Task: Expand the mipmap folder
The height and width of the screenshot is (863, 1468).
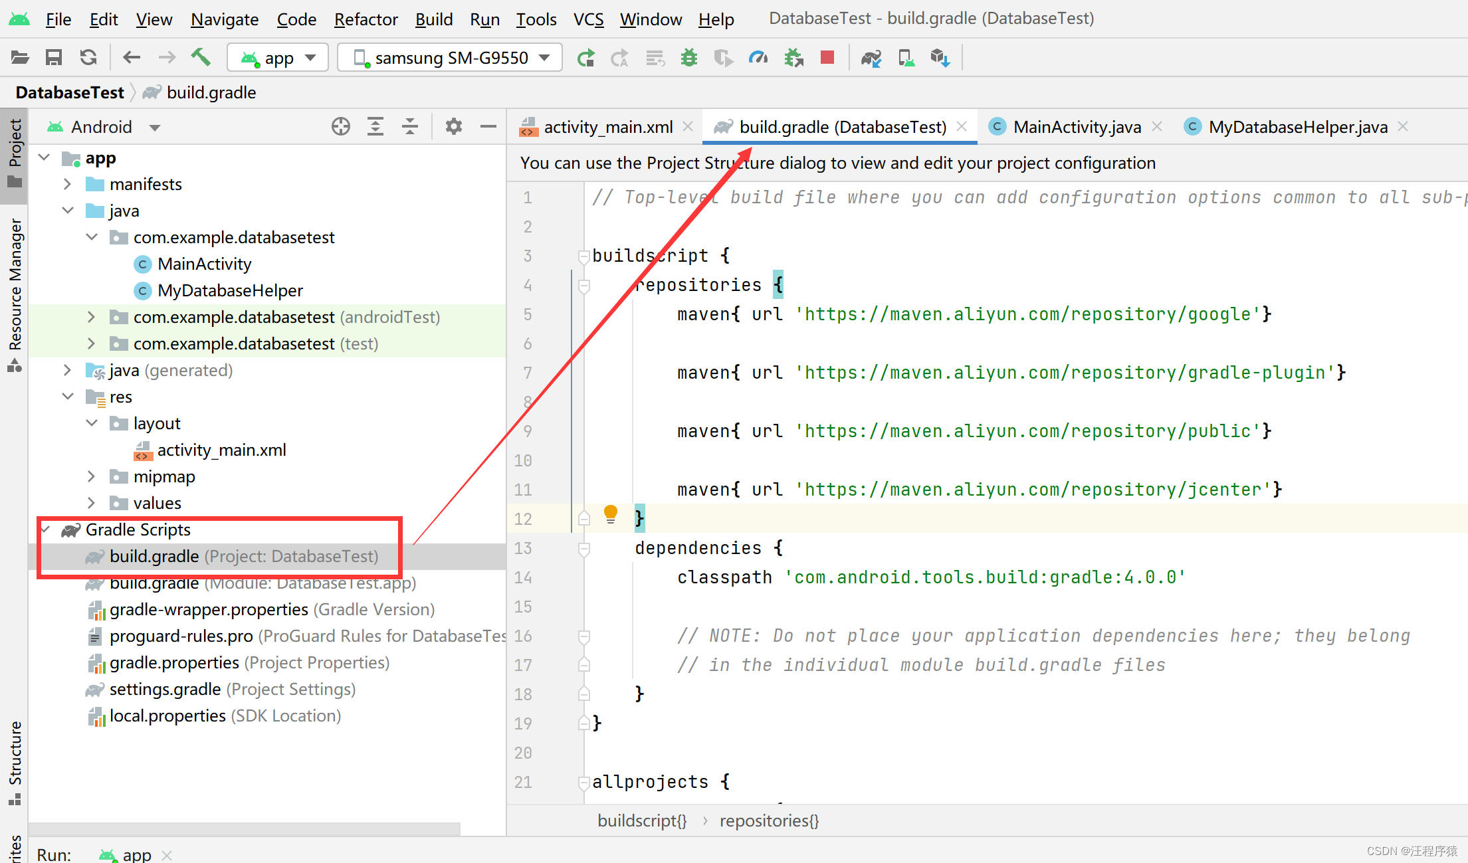Action: pos(92,476)
